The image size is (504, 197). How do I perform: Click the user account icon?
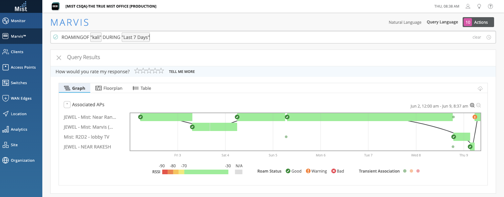pos(468,6)
